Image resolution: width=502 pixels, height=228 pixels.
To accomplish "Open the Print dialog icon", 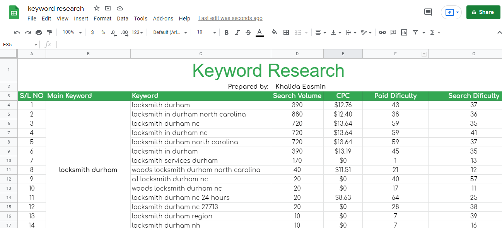I will click(x=39, y=32).
